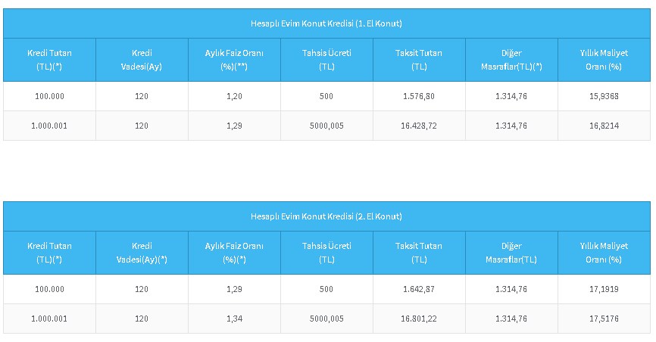Click 'Yıllık Maliyet Oranı' header in second table
Screen dimensions: 656x342
(604, 253)
